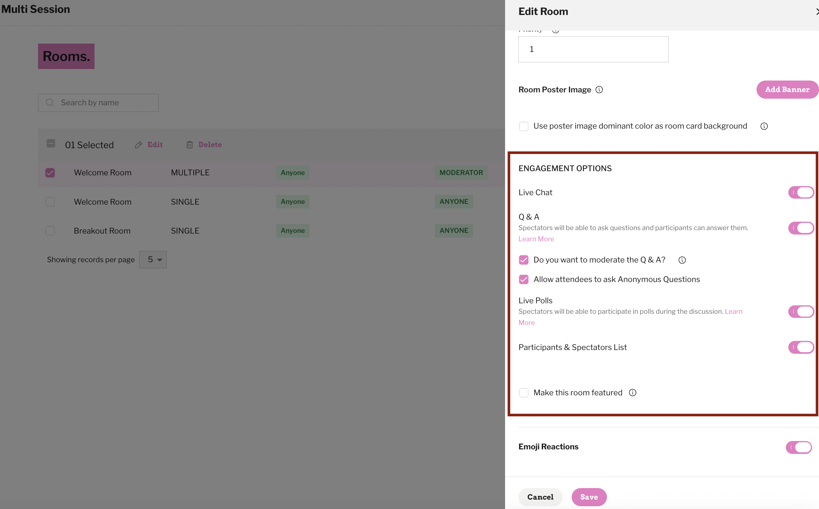Screen dimensions: 819x509
Task: Click the search magnifier icon
Action: point(50,102)
